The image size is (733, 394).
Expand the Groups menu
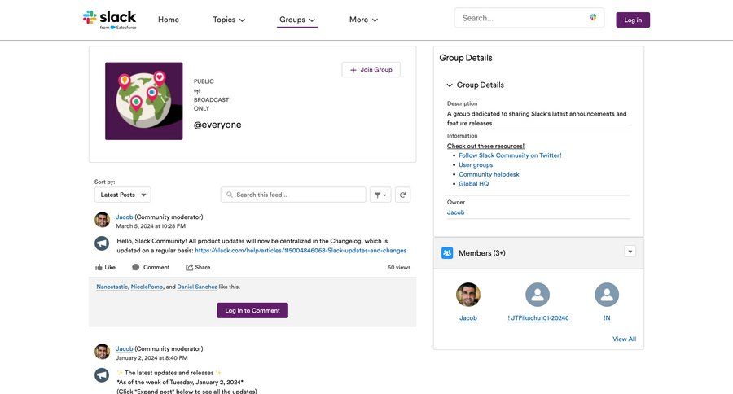click(296, 20)
